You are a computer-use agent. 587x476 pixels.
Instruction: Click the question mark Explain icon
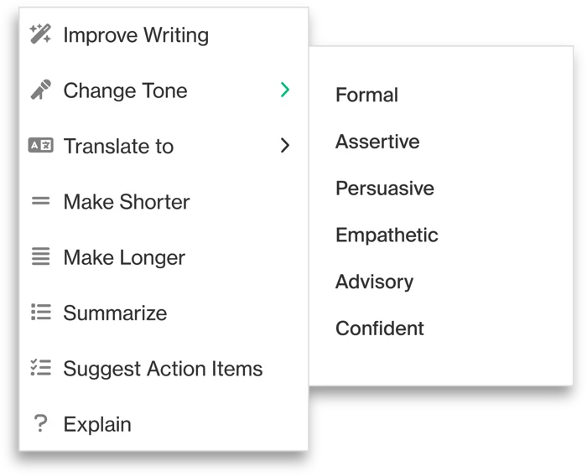[x=40, y=423]
